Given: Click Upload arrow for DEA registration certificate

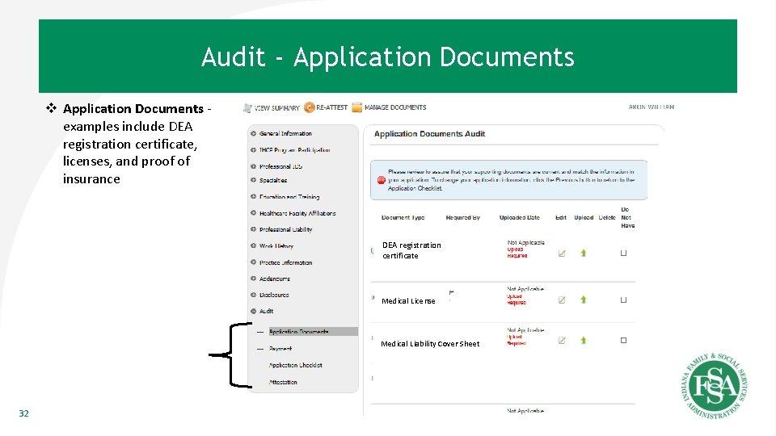Looking at the screenshot, I should pyautogui.click(x=584, y=253).
